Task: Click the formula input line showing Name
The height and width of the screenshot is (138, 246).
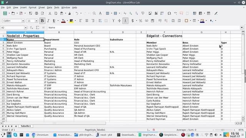Action: pos(143,28)
